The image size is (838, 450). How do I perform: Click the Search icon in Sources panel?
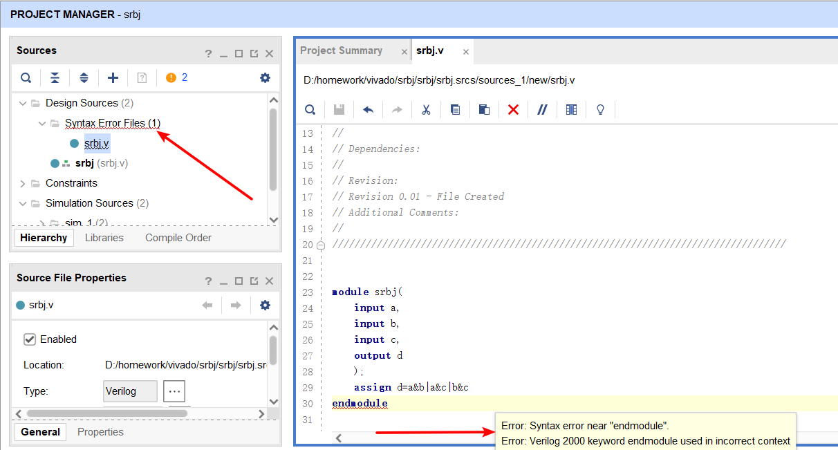(26, 78)
